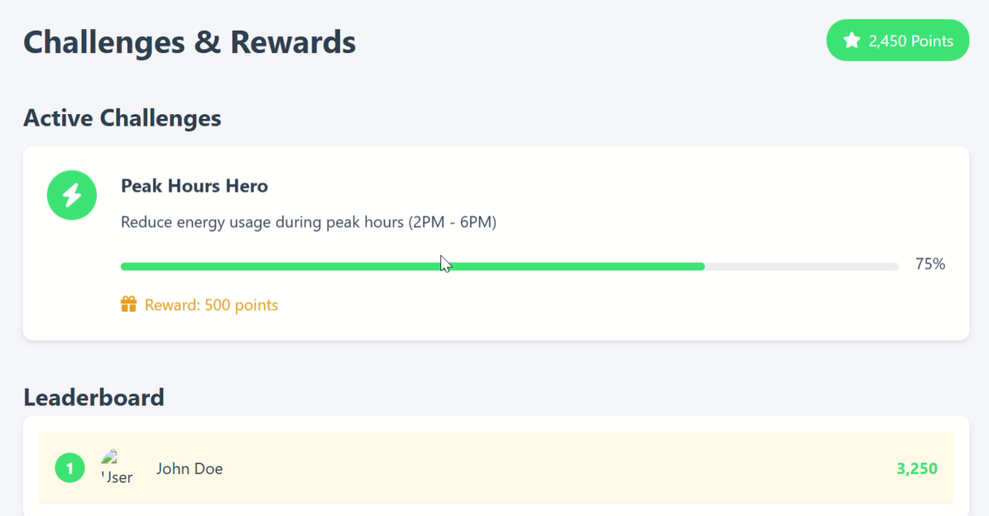Viewport: 989px width, 516px height.
Task: Open the 2,450 Points badge
Action: 897,41
